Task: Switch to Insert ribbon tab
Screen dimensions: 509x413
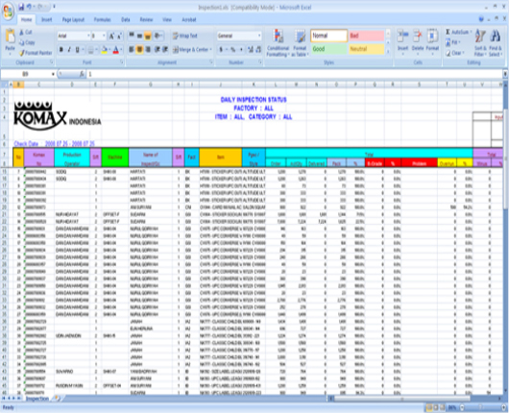Action: [x=47, y=20]
